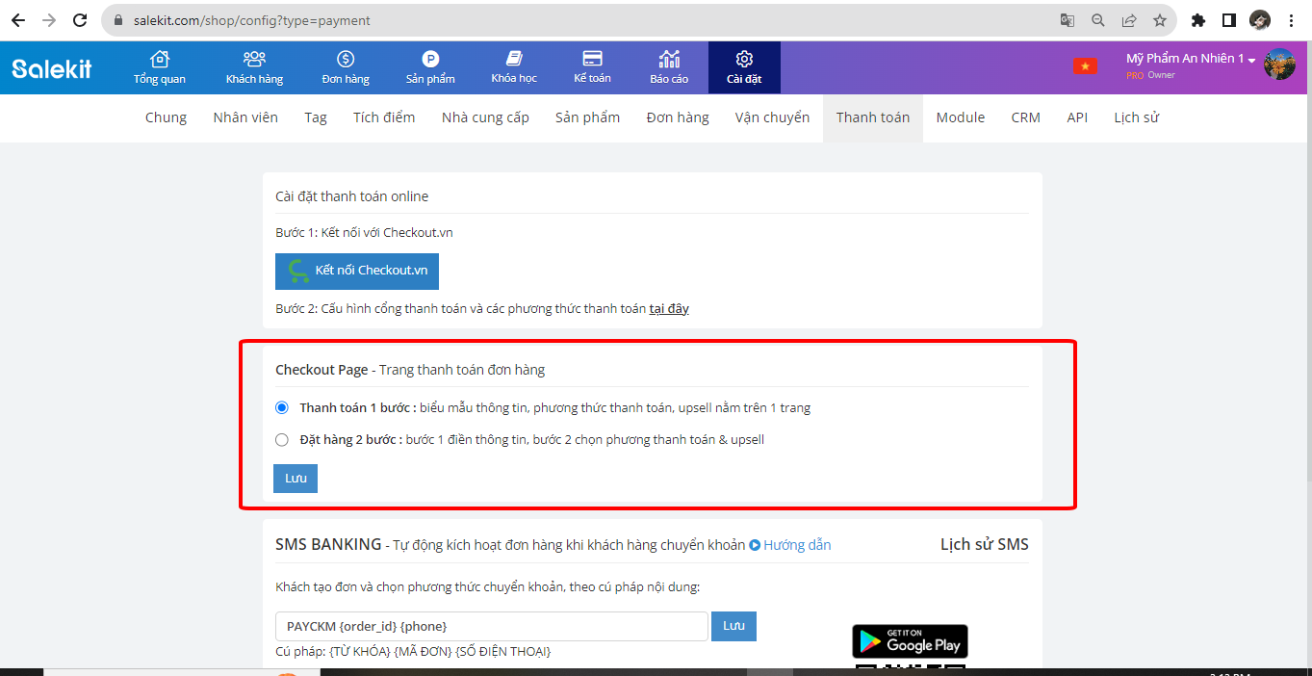The image size is (1312, 676).
Task: Open the Get it on Google Play badge
Action: pos(910,641)
